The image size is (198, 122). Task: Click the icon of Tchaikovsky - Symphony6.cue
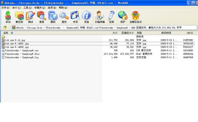pyautogui.click(x=3, y=50)
